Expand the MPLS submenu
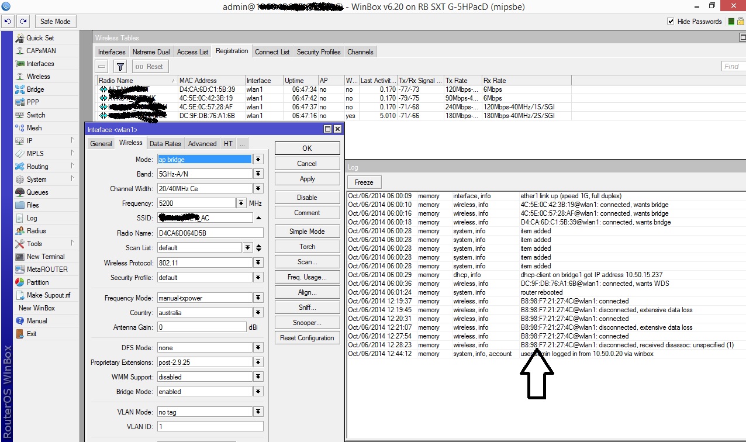Image resolution: width=746 pixels, height=442 pixels. 46,154
